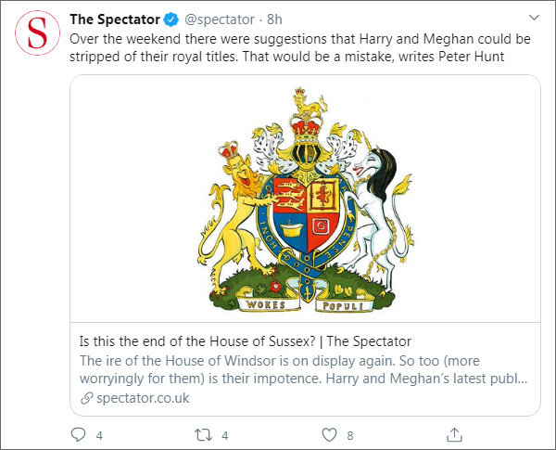Viewport: 556px width, 450px height.
Task: Click the tweet text about Harry and Meghan
Action: point(295,48)
